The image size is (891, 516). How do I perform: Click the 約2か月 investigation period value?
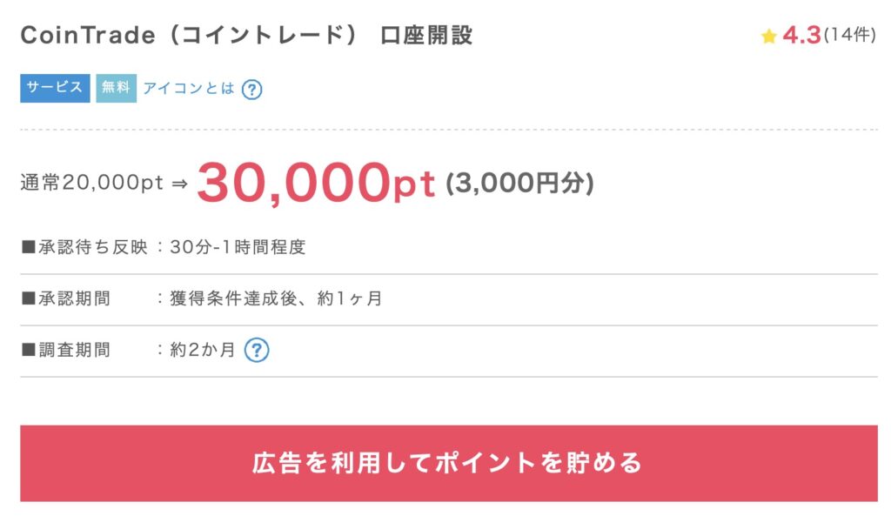(203, 351)
